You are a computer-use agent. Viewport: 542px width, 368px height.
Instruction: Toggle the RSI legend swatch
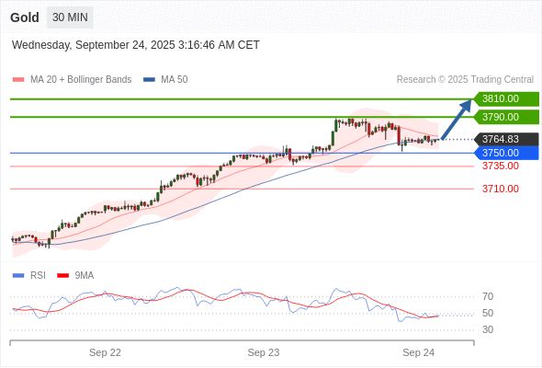coord(18,276)
